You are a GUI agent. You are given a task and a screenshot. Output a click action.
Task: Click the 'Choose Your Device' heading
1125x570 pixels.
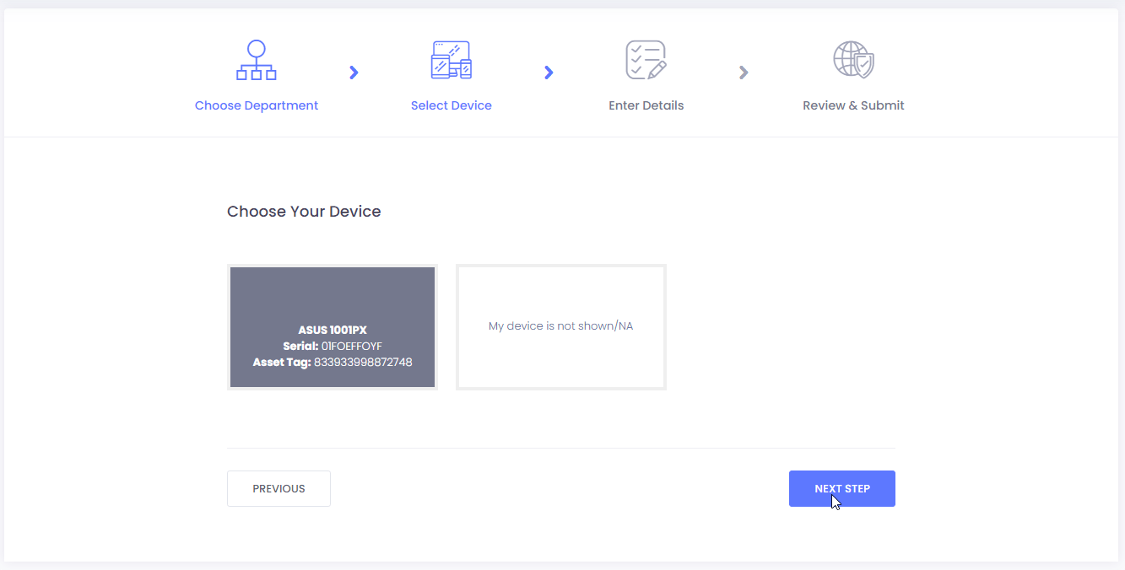pos(304,212)
